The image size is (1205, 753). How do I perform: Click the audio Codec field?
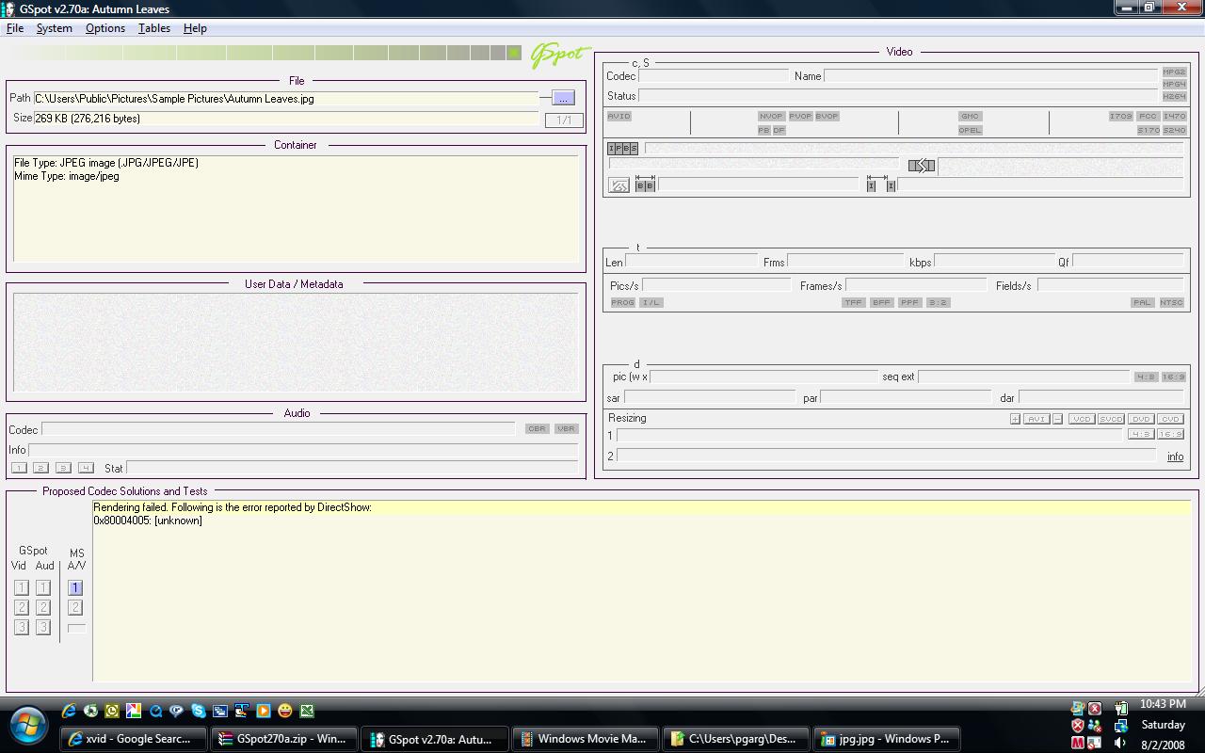(x=278, y=429)
